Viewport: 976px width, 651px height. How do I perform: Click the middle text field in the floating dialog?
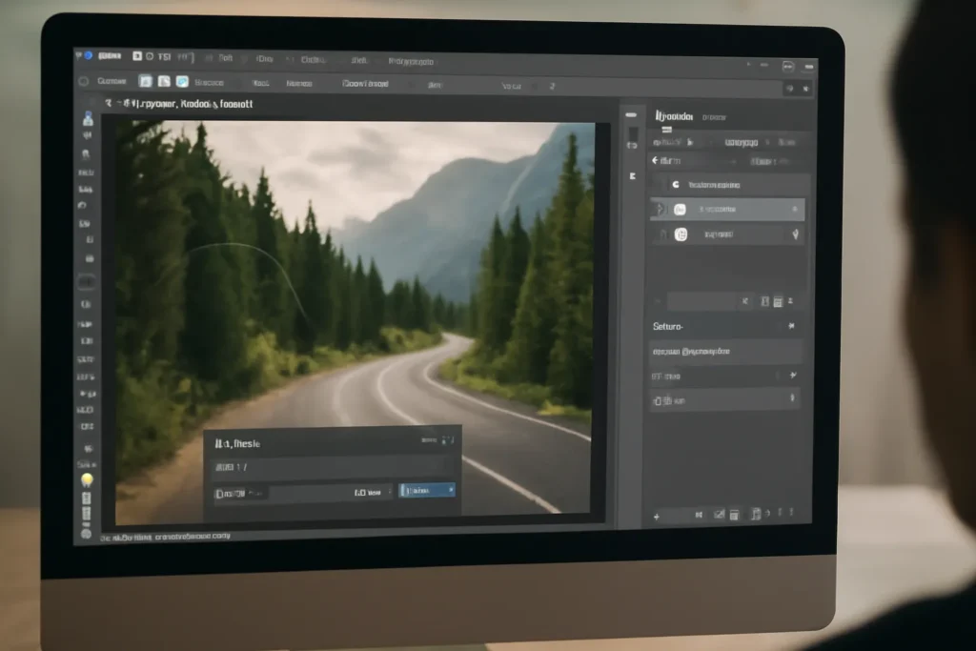(x=331, y=467)
